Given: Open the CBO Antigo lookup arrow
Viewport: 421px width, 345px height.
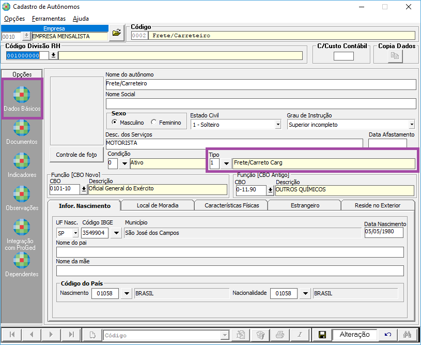Looking at the screenshot, I should [x=270, y=190].
